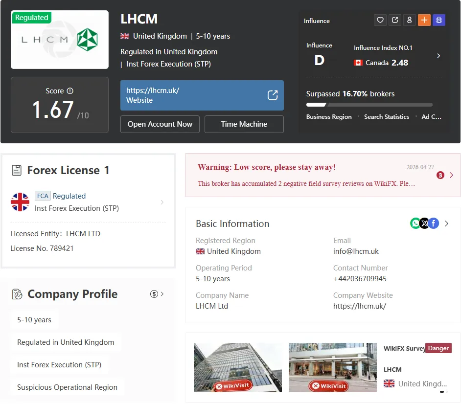The image size is (461, 404).
Task: Click the UK flag icon beside FCA Regulated
Action: tap(20, 202)
